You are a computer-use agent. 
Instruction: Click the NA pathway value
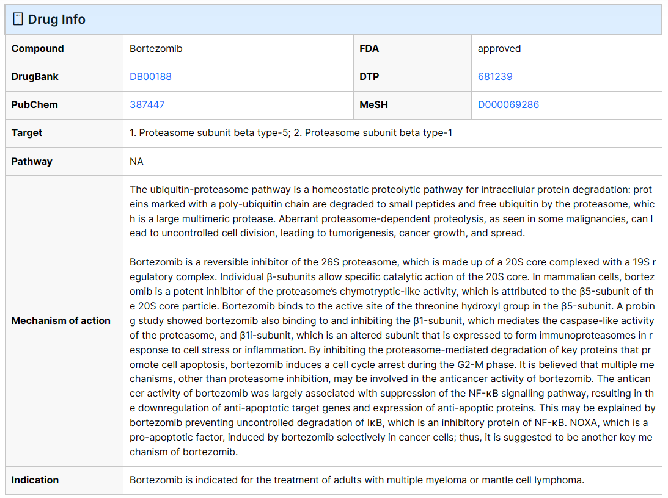click(136, 162)
